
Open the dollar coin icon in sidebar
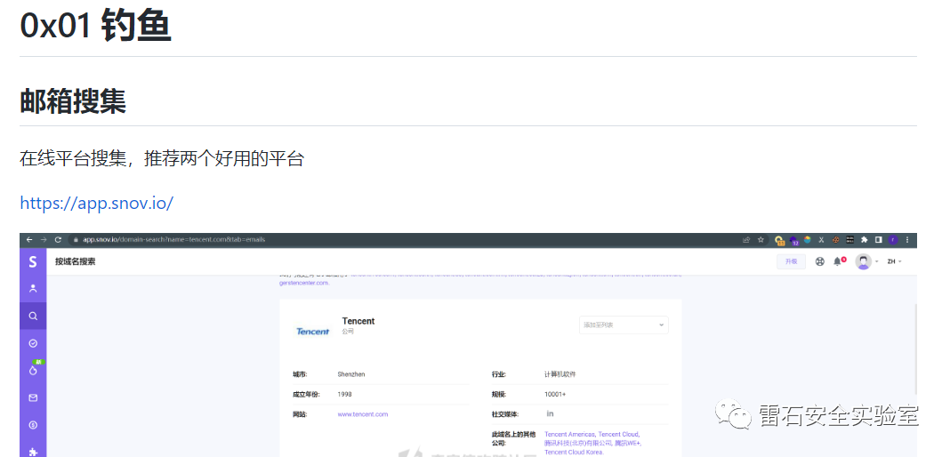[33, 425]
